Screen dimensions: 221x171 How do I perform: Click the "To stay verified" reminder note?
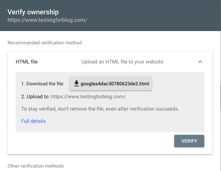click(100, 109)
